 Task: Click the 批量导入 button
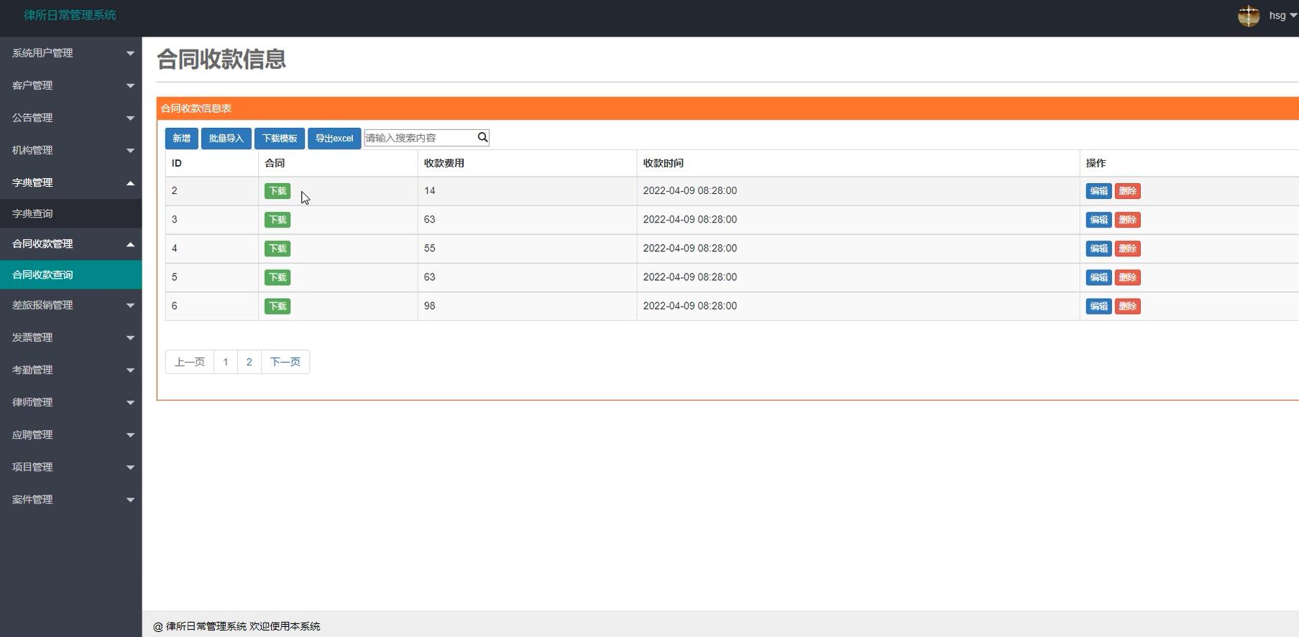tap(226, 138)
